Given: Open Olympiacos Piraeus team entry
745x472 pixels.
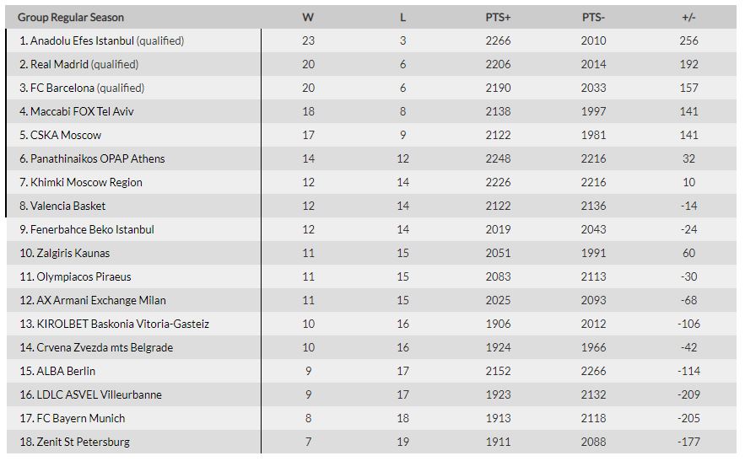Looking at the screenshot, I should (x=84, y=276).
